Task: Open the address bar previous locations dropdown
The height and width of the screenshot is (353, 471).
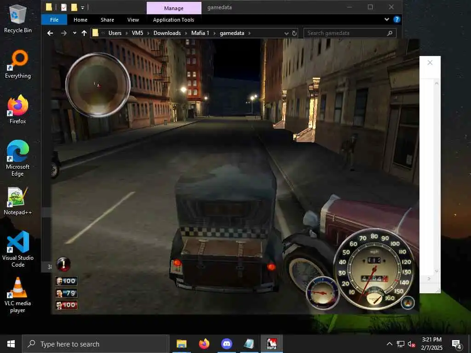Action: pos(286,33)
